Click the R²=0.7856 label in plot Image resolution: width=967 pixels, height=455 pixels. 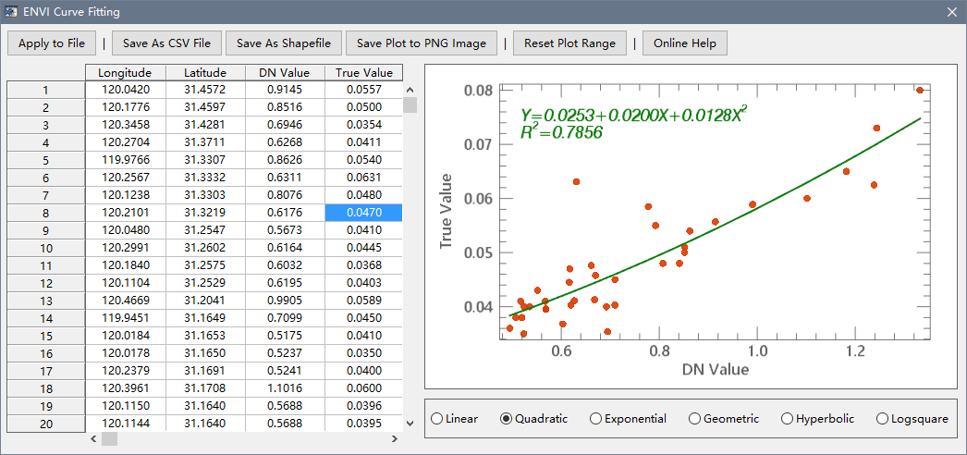pyautogui.click(x=561, y=132)
